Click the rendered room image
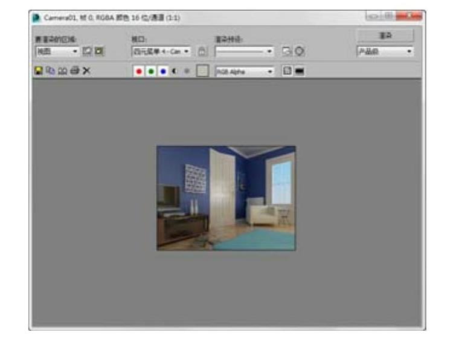Viewport: 456px width, 347px height. [x=226, y=198]
